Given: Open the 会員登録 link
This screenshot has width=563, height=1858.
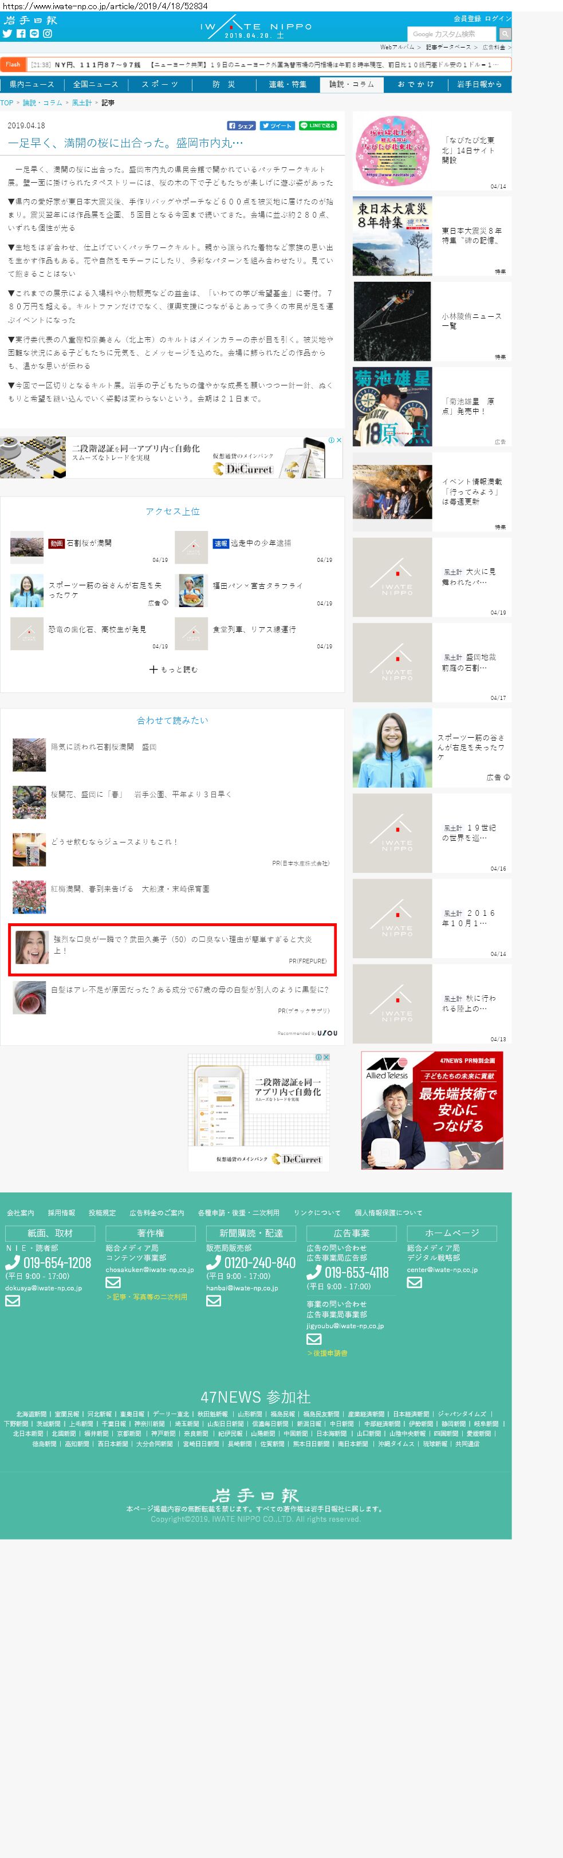Looking at the screenshot, I should coord(466,19).
